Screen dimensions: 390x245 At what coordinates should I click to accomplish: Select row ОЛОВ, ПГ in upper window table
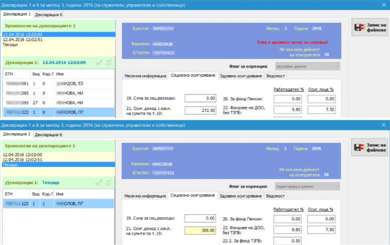click(59, 112)
